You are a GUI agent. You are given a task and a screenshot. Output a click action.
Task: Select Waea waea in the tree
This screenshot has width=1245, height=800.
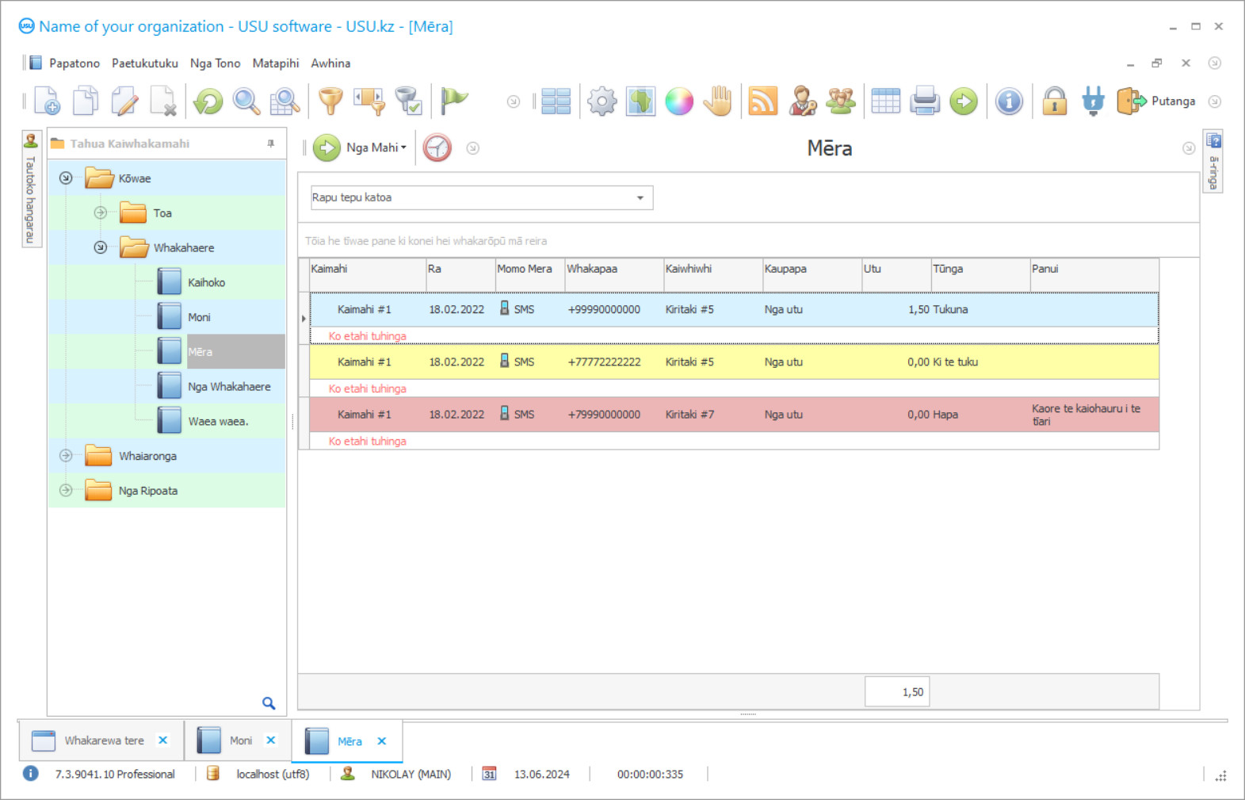(x=218, y=422)
